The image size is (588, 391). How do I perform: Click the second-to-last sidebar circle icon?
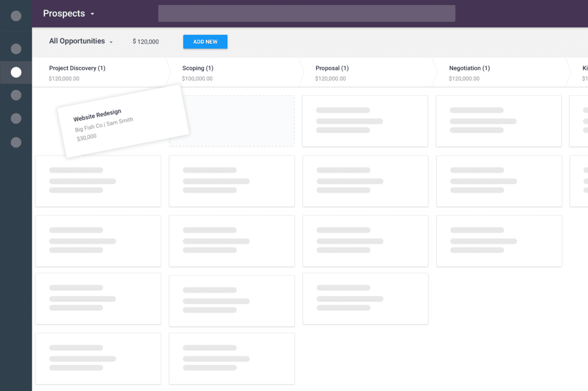tap(16, 119)
